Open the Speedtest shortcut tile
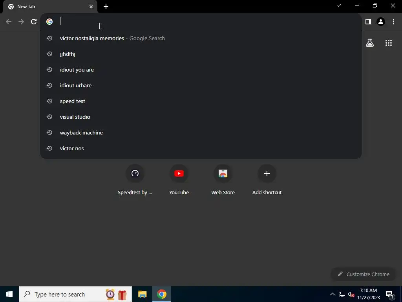This screenshot has height=302, width=402. [135, 180]
